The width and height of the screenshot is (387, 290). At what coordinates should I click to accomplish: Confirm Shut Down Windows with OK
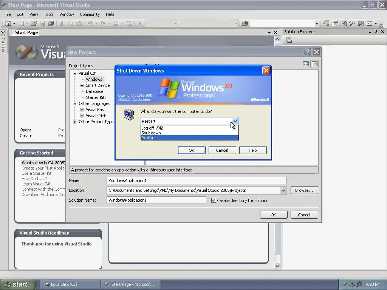tap(192, 150)
